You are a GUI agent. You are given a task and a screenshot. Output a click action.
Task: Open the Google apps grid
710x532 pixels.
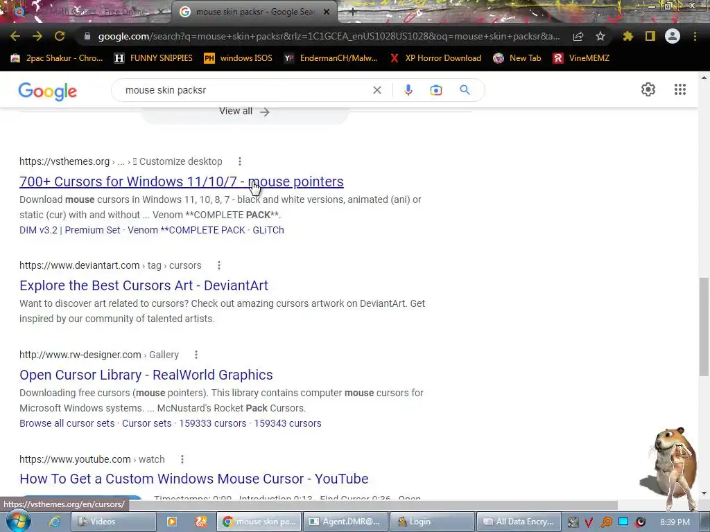(679, 89)
